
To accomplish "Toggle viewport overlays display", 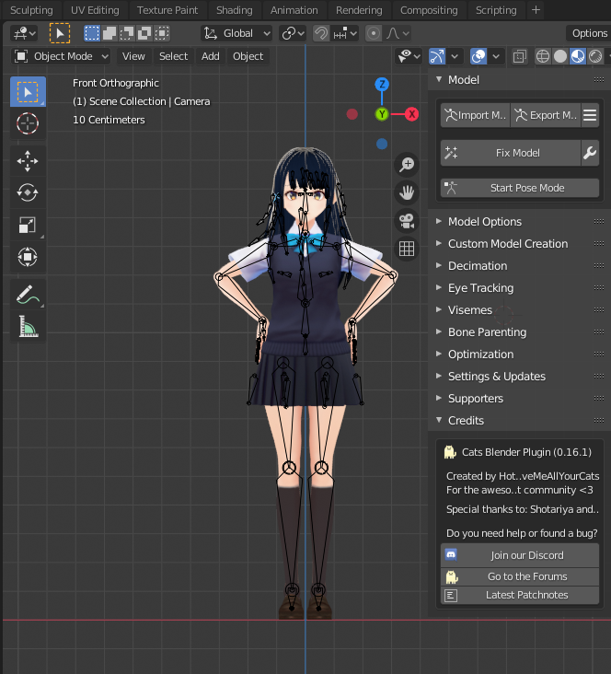I will click(478, 56).
